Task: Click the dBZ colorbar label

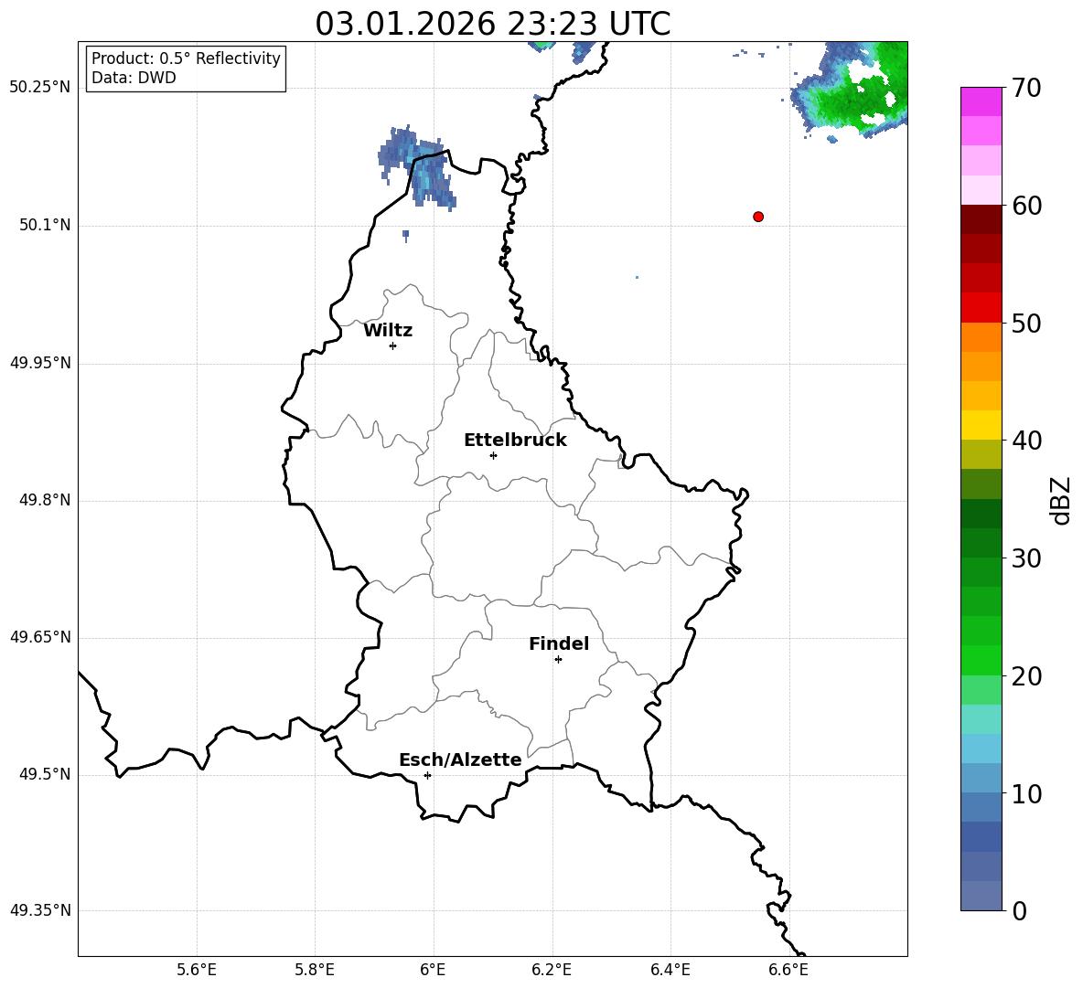Action: point(1062,500)
